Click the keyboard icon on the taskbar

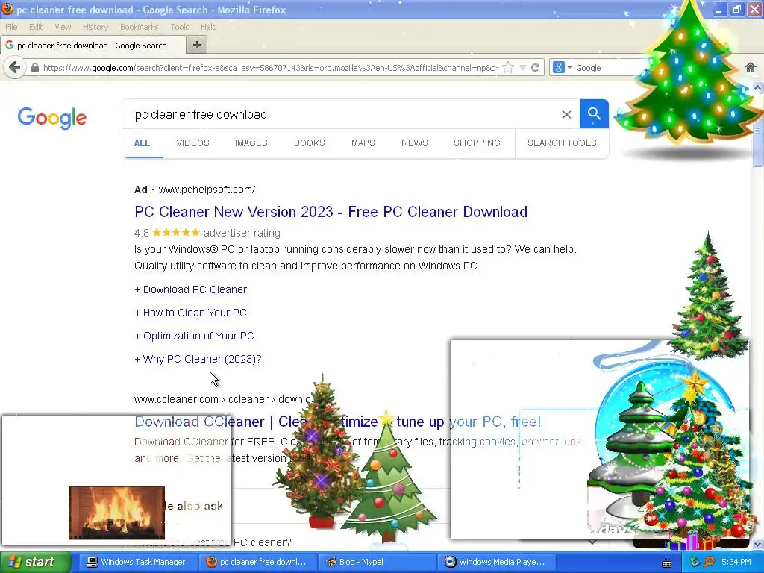[667, 563]
